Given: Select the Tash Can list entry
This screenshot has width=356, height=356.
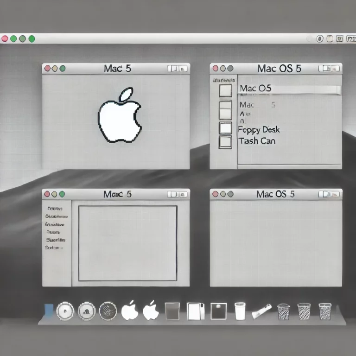Looking at the screenshot, I should [257, 141].
